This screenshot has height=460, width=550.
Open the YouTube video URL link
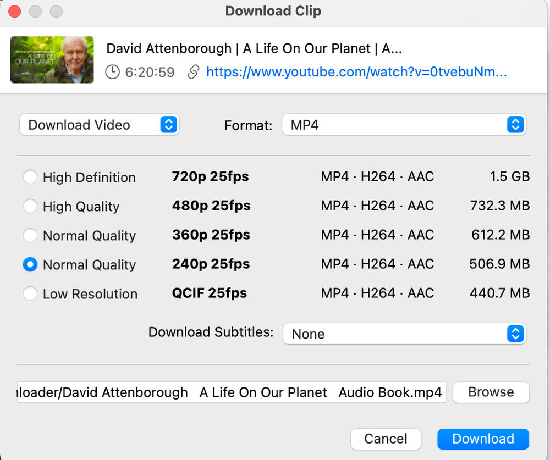tap(356, 72)
